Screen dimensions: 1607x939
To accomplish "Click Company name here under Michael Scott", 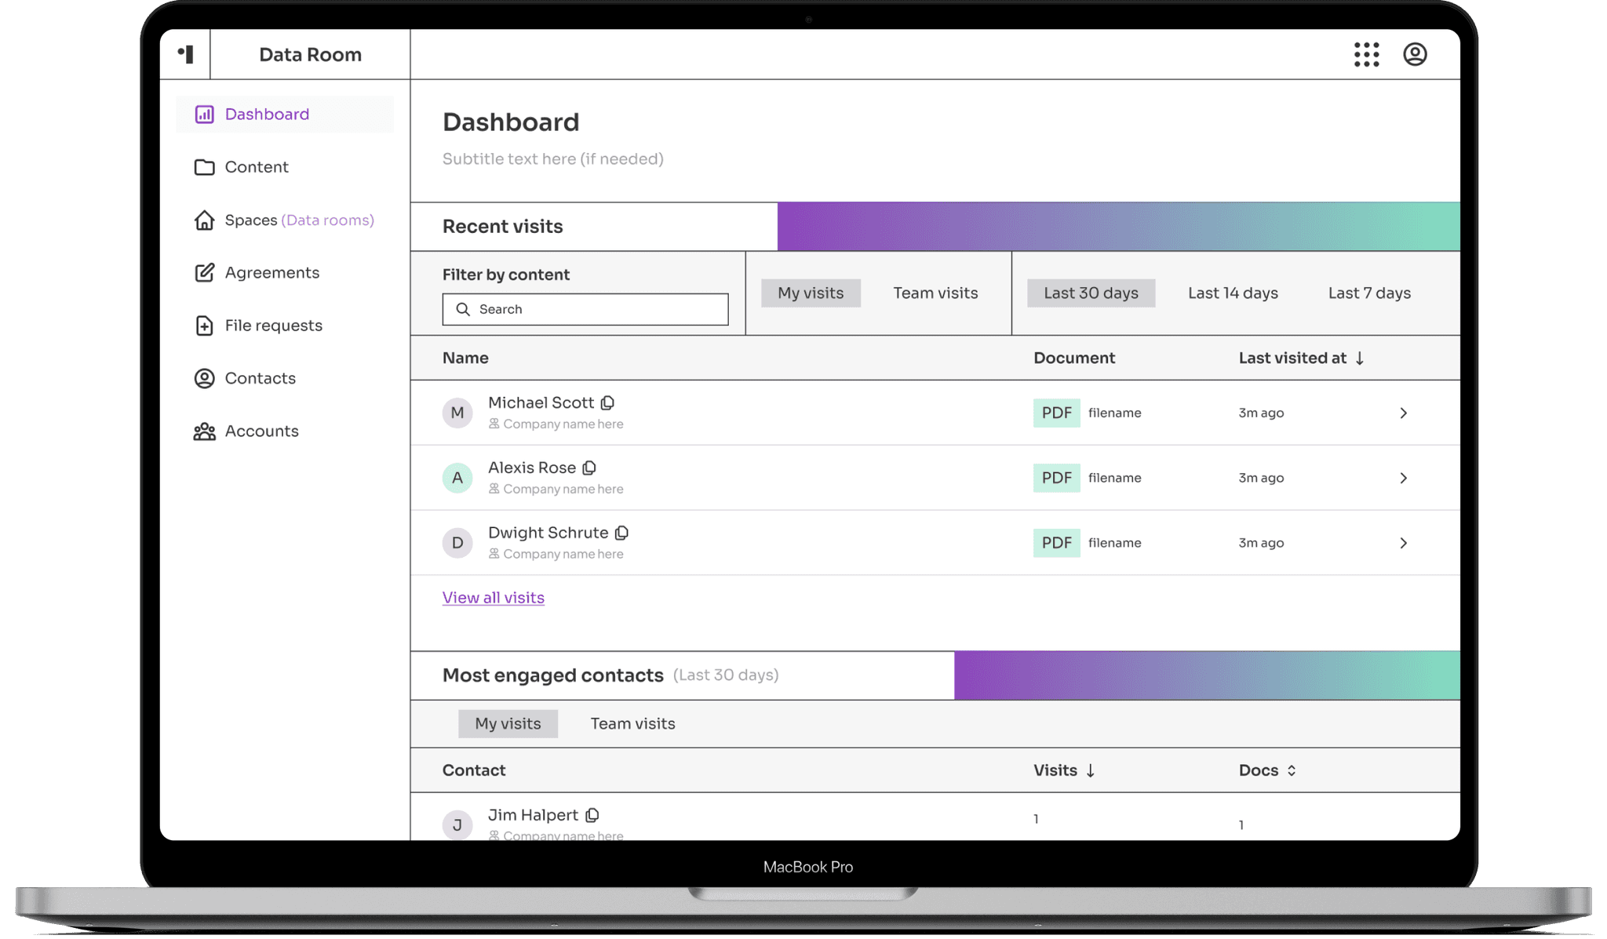I will coord(563,424).
